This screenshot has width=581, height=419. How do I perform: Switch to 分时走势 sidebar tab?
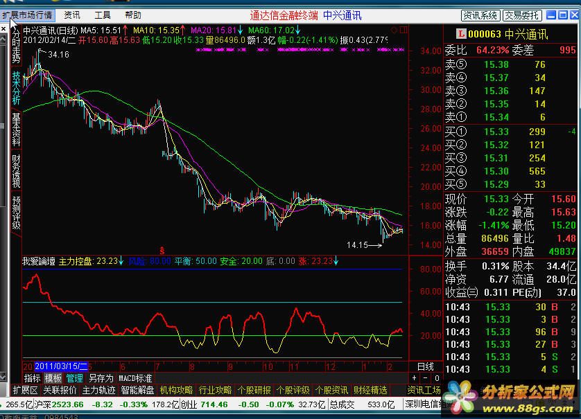16,45
